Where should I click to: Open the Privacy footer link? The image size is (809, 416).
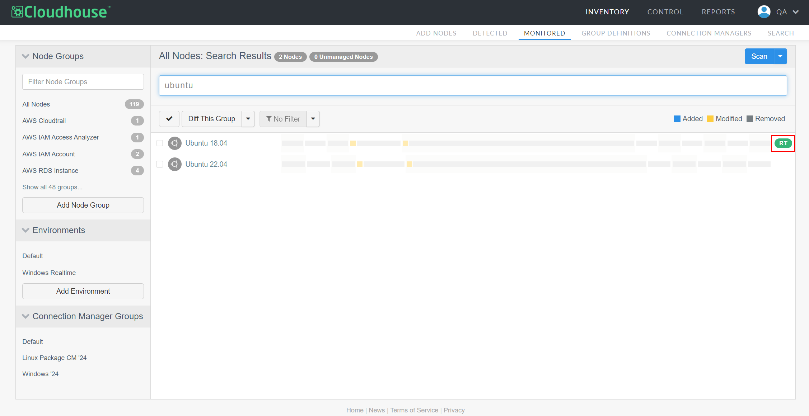click(x=454, y=410)
